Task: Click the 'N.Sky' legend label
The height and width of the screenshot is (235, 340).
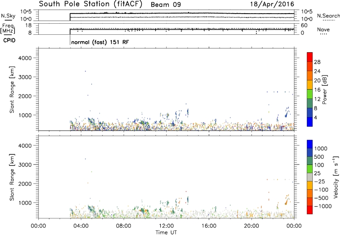Action: coord(8,16)
